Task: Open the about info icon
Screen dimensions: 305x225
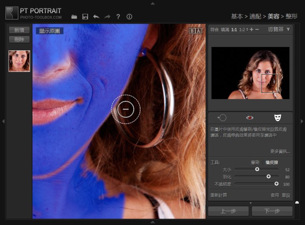Action: point(129,17)
